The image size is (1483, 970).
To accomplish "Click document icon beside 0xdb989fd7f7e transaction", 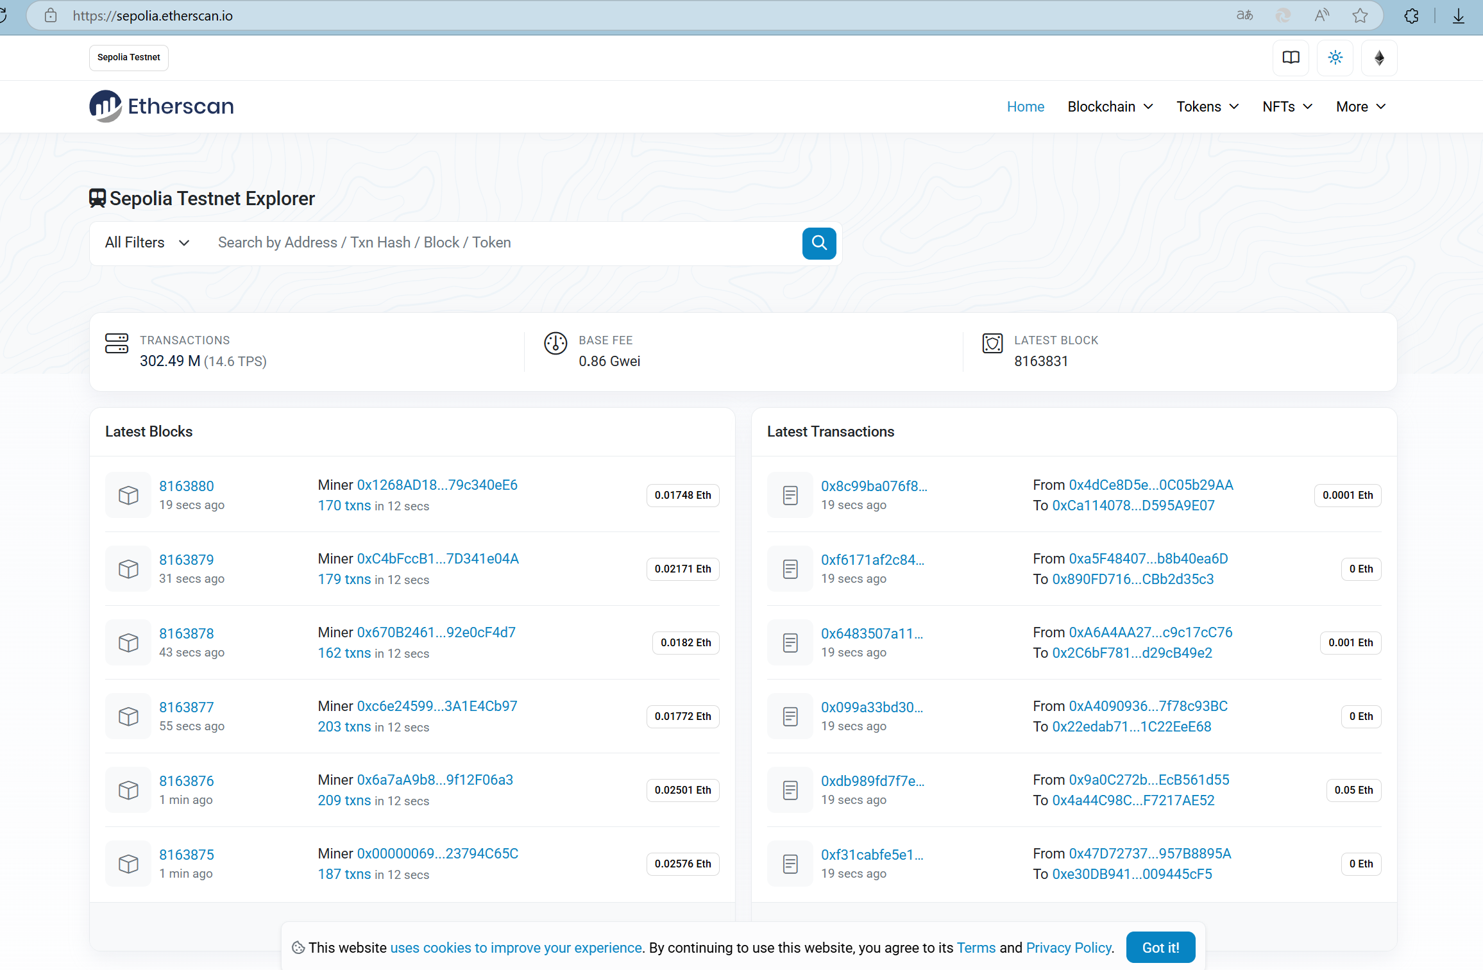I will point(790,790).
